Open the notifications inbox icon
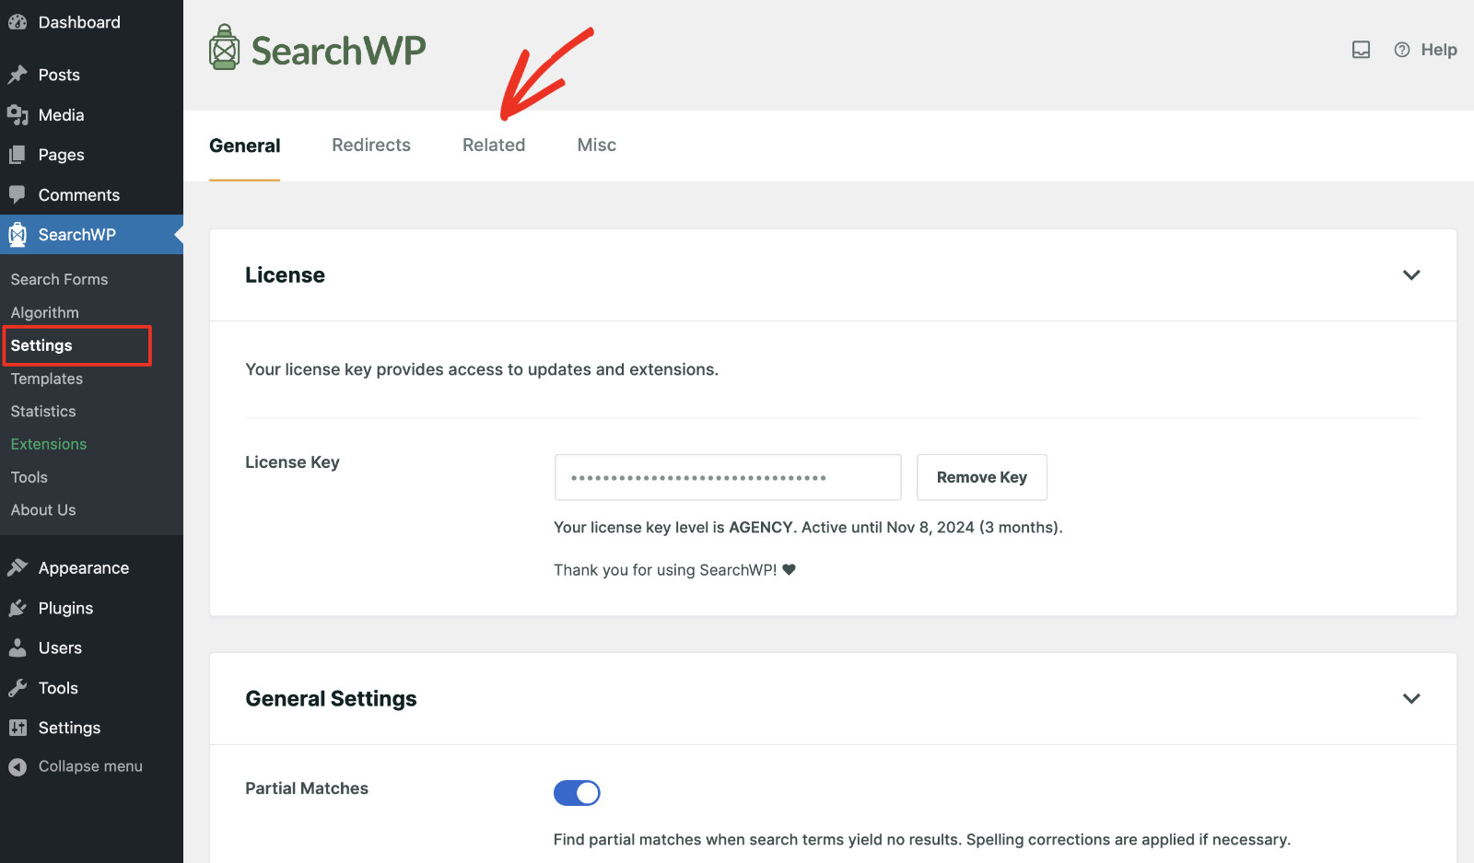The width and height of the screenshot is (1474, 863). coord(1361,50)
